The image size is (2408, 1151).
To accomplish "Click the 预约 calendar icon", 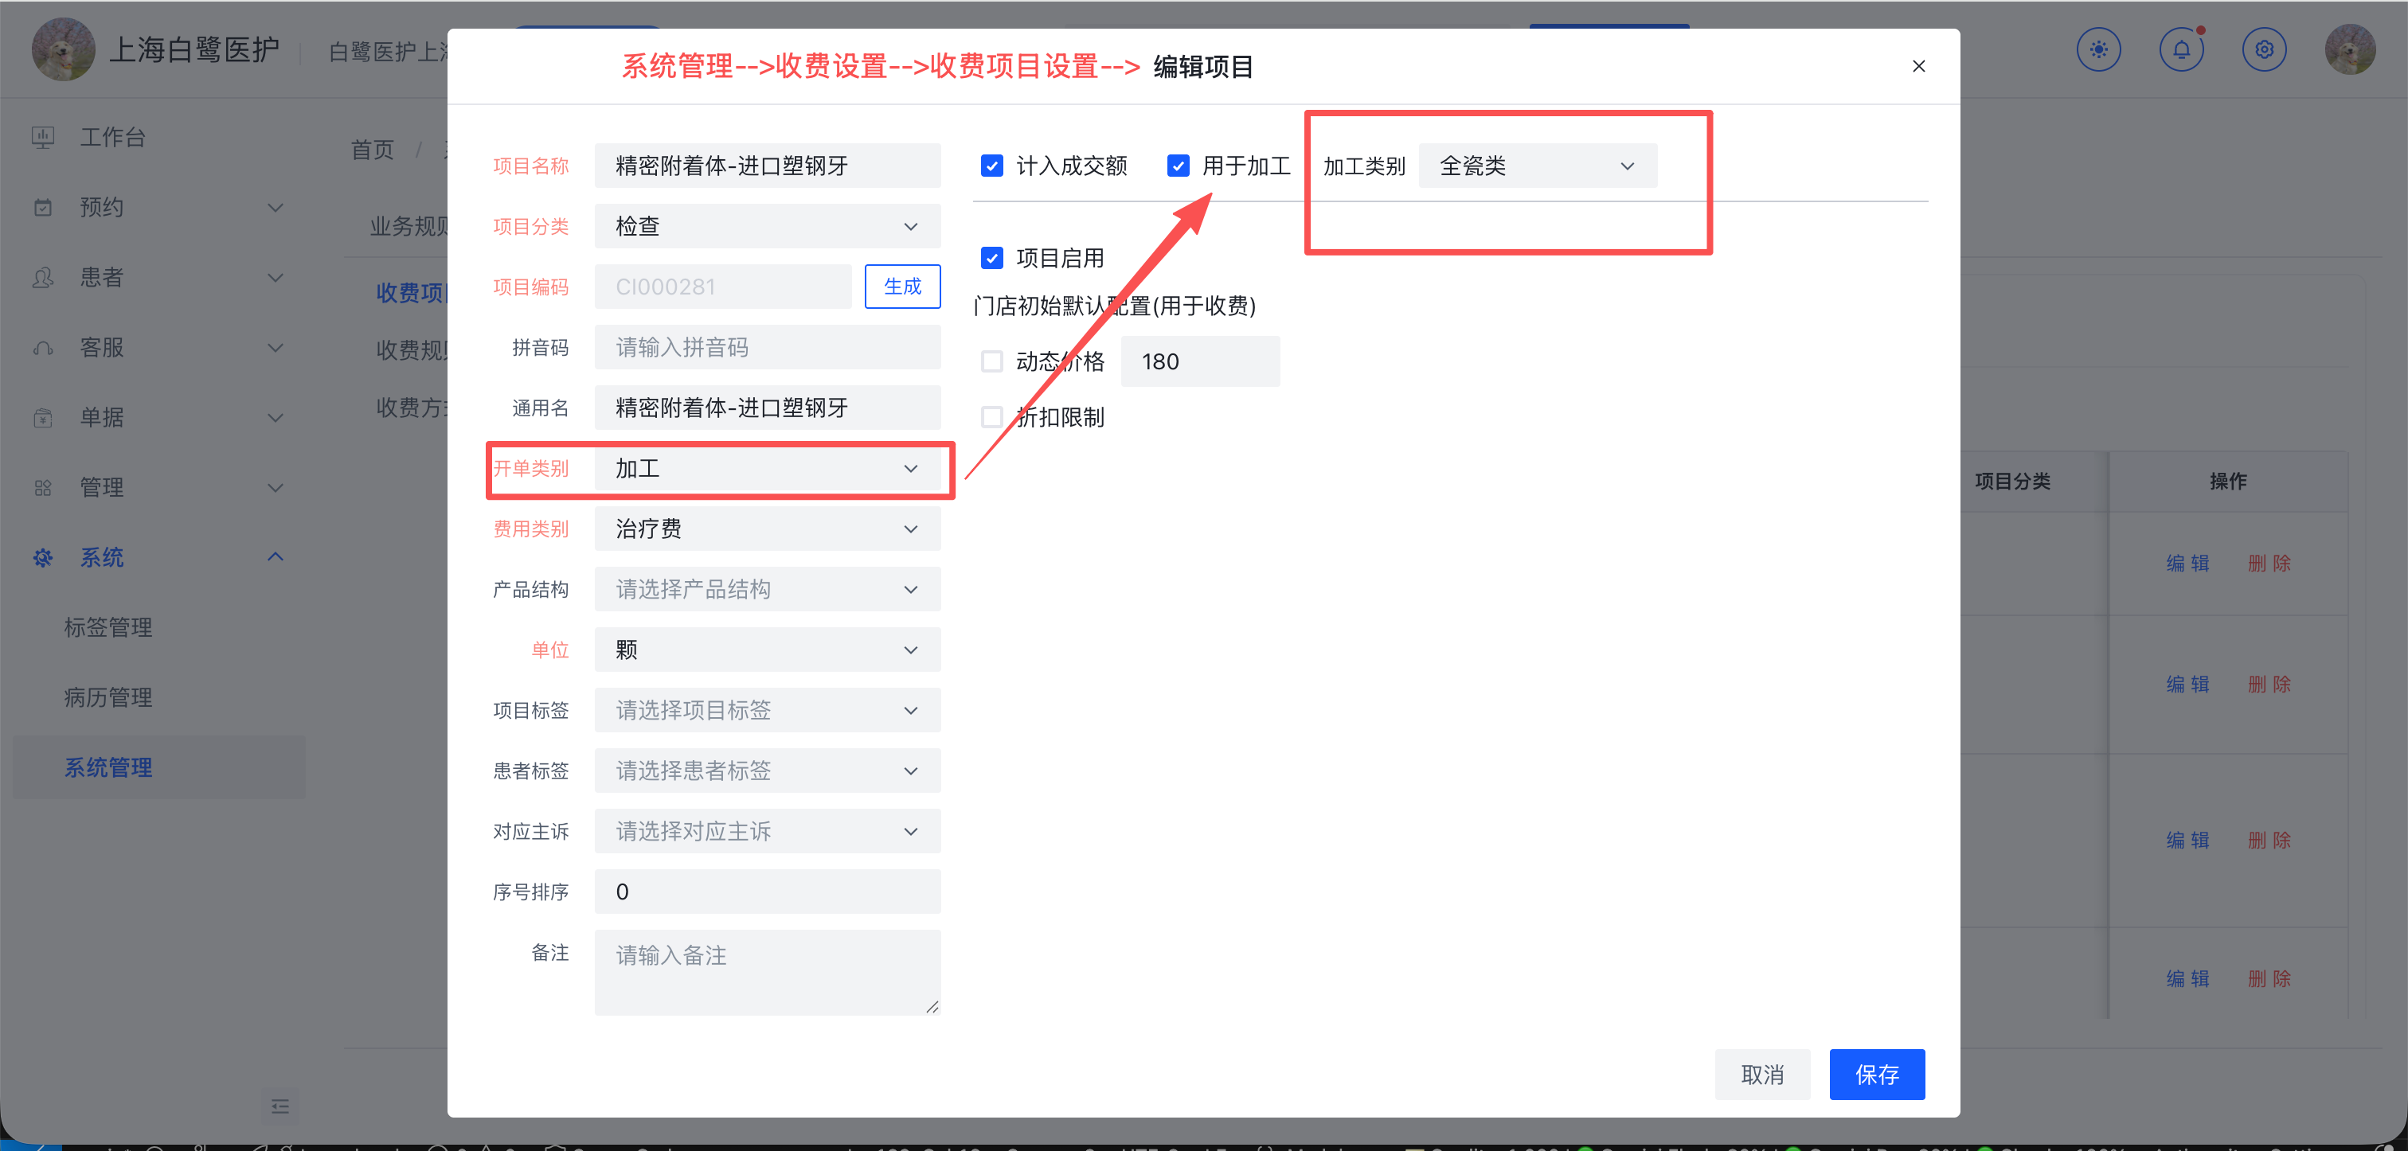I will [43, 208].
